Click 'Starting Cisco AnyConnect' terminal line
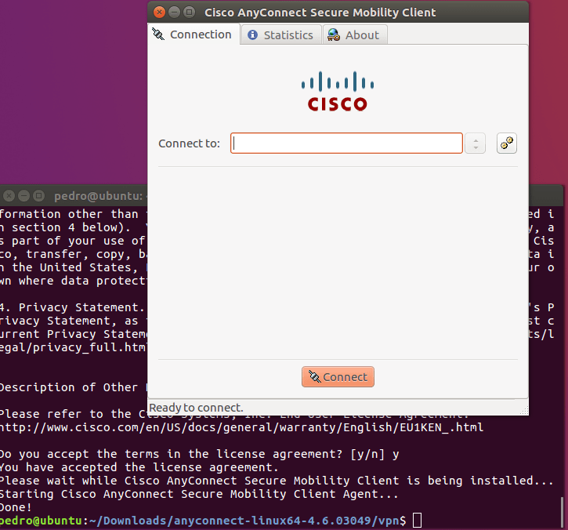This screenshot has width=568, height=530. coord(199,494)
